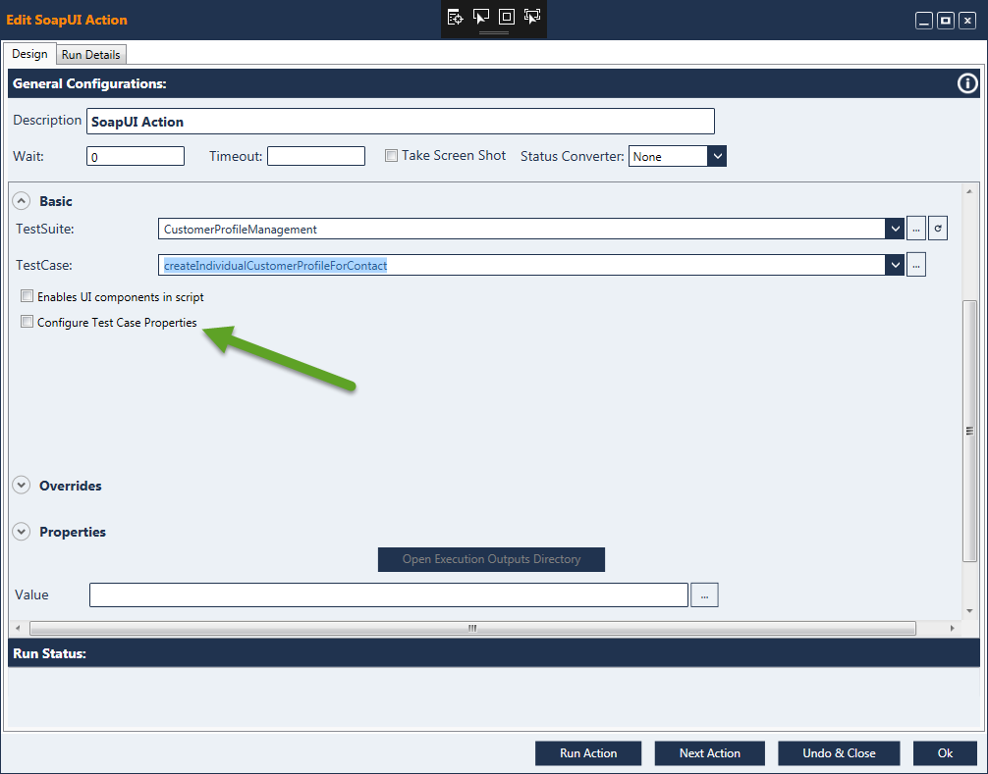Click the Run Status header label
988x774 pixels.
pos(49,653)
